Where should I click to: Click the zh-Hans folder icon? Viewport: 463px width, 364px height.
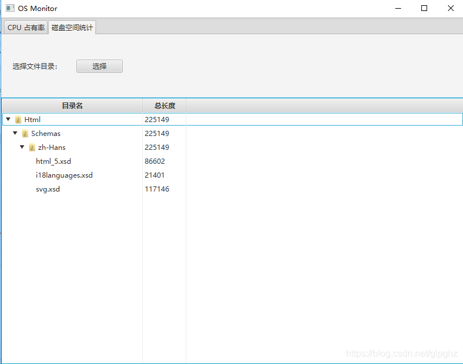[x=32, y=148]
